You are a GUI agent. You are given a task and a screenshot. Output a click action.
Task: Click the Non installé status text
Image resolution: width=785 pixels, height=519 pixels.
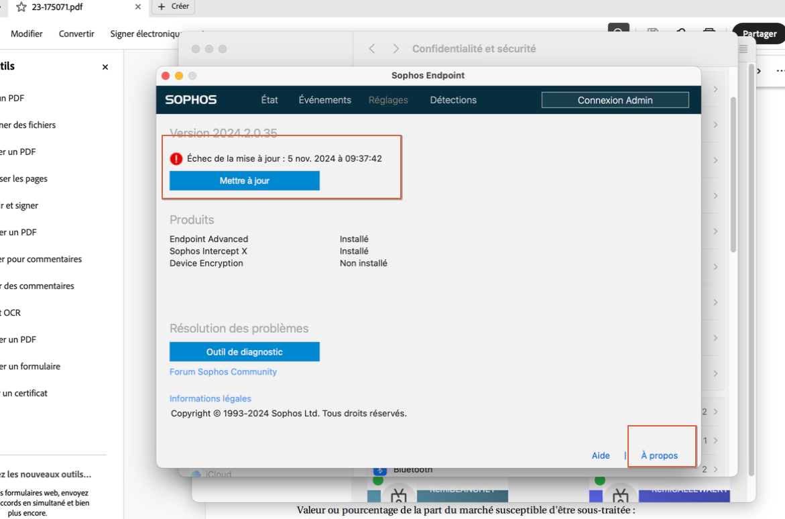[x=363, y=263]
